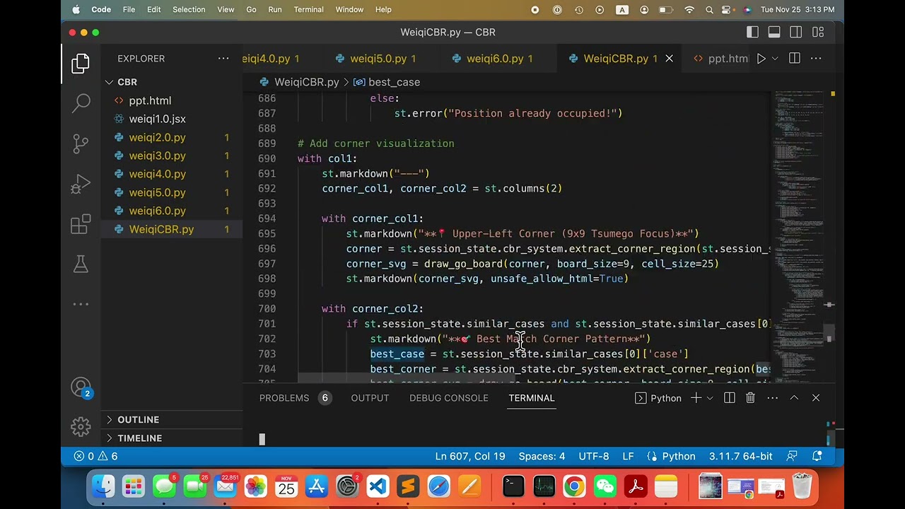Open Sublime Text in the Dock

[x=408, y=486]
